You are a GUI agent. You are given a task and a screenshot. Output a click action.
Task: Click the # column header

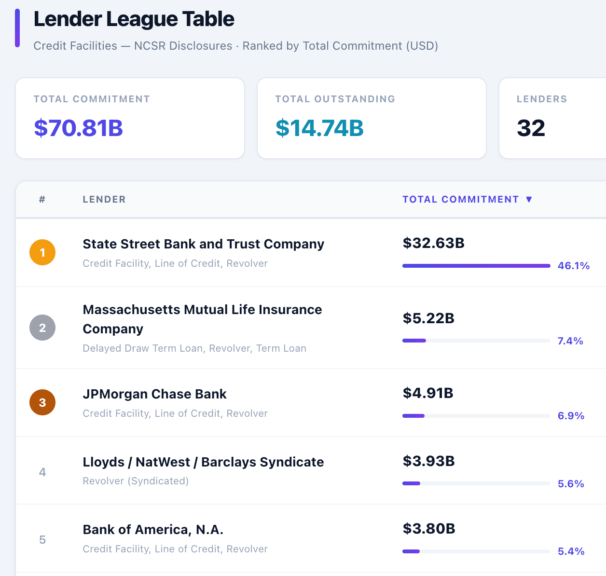click(42, 199)
